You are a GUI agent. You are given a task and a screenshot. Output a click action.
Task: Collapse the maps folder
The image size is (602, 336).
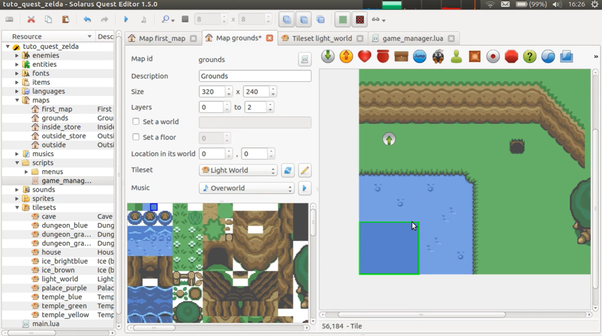[17, 100]
